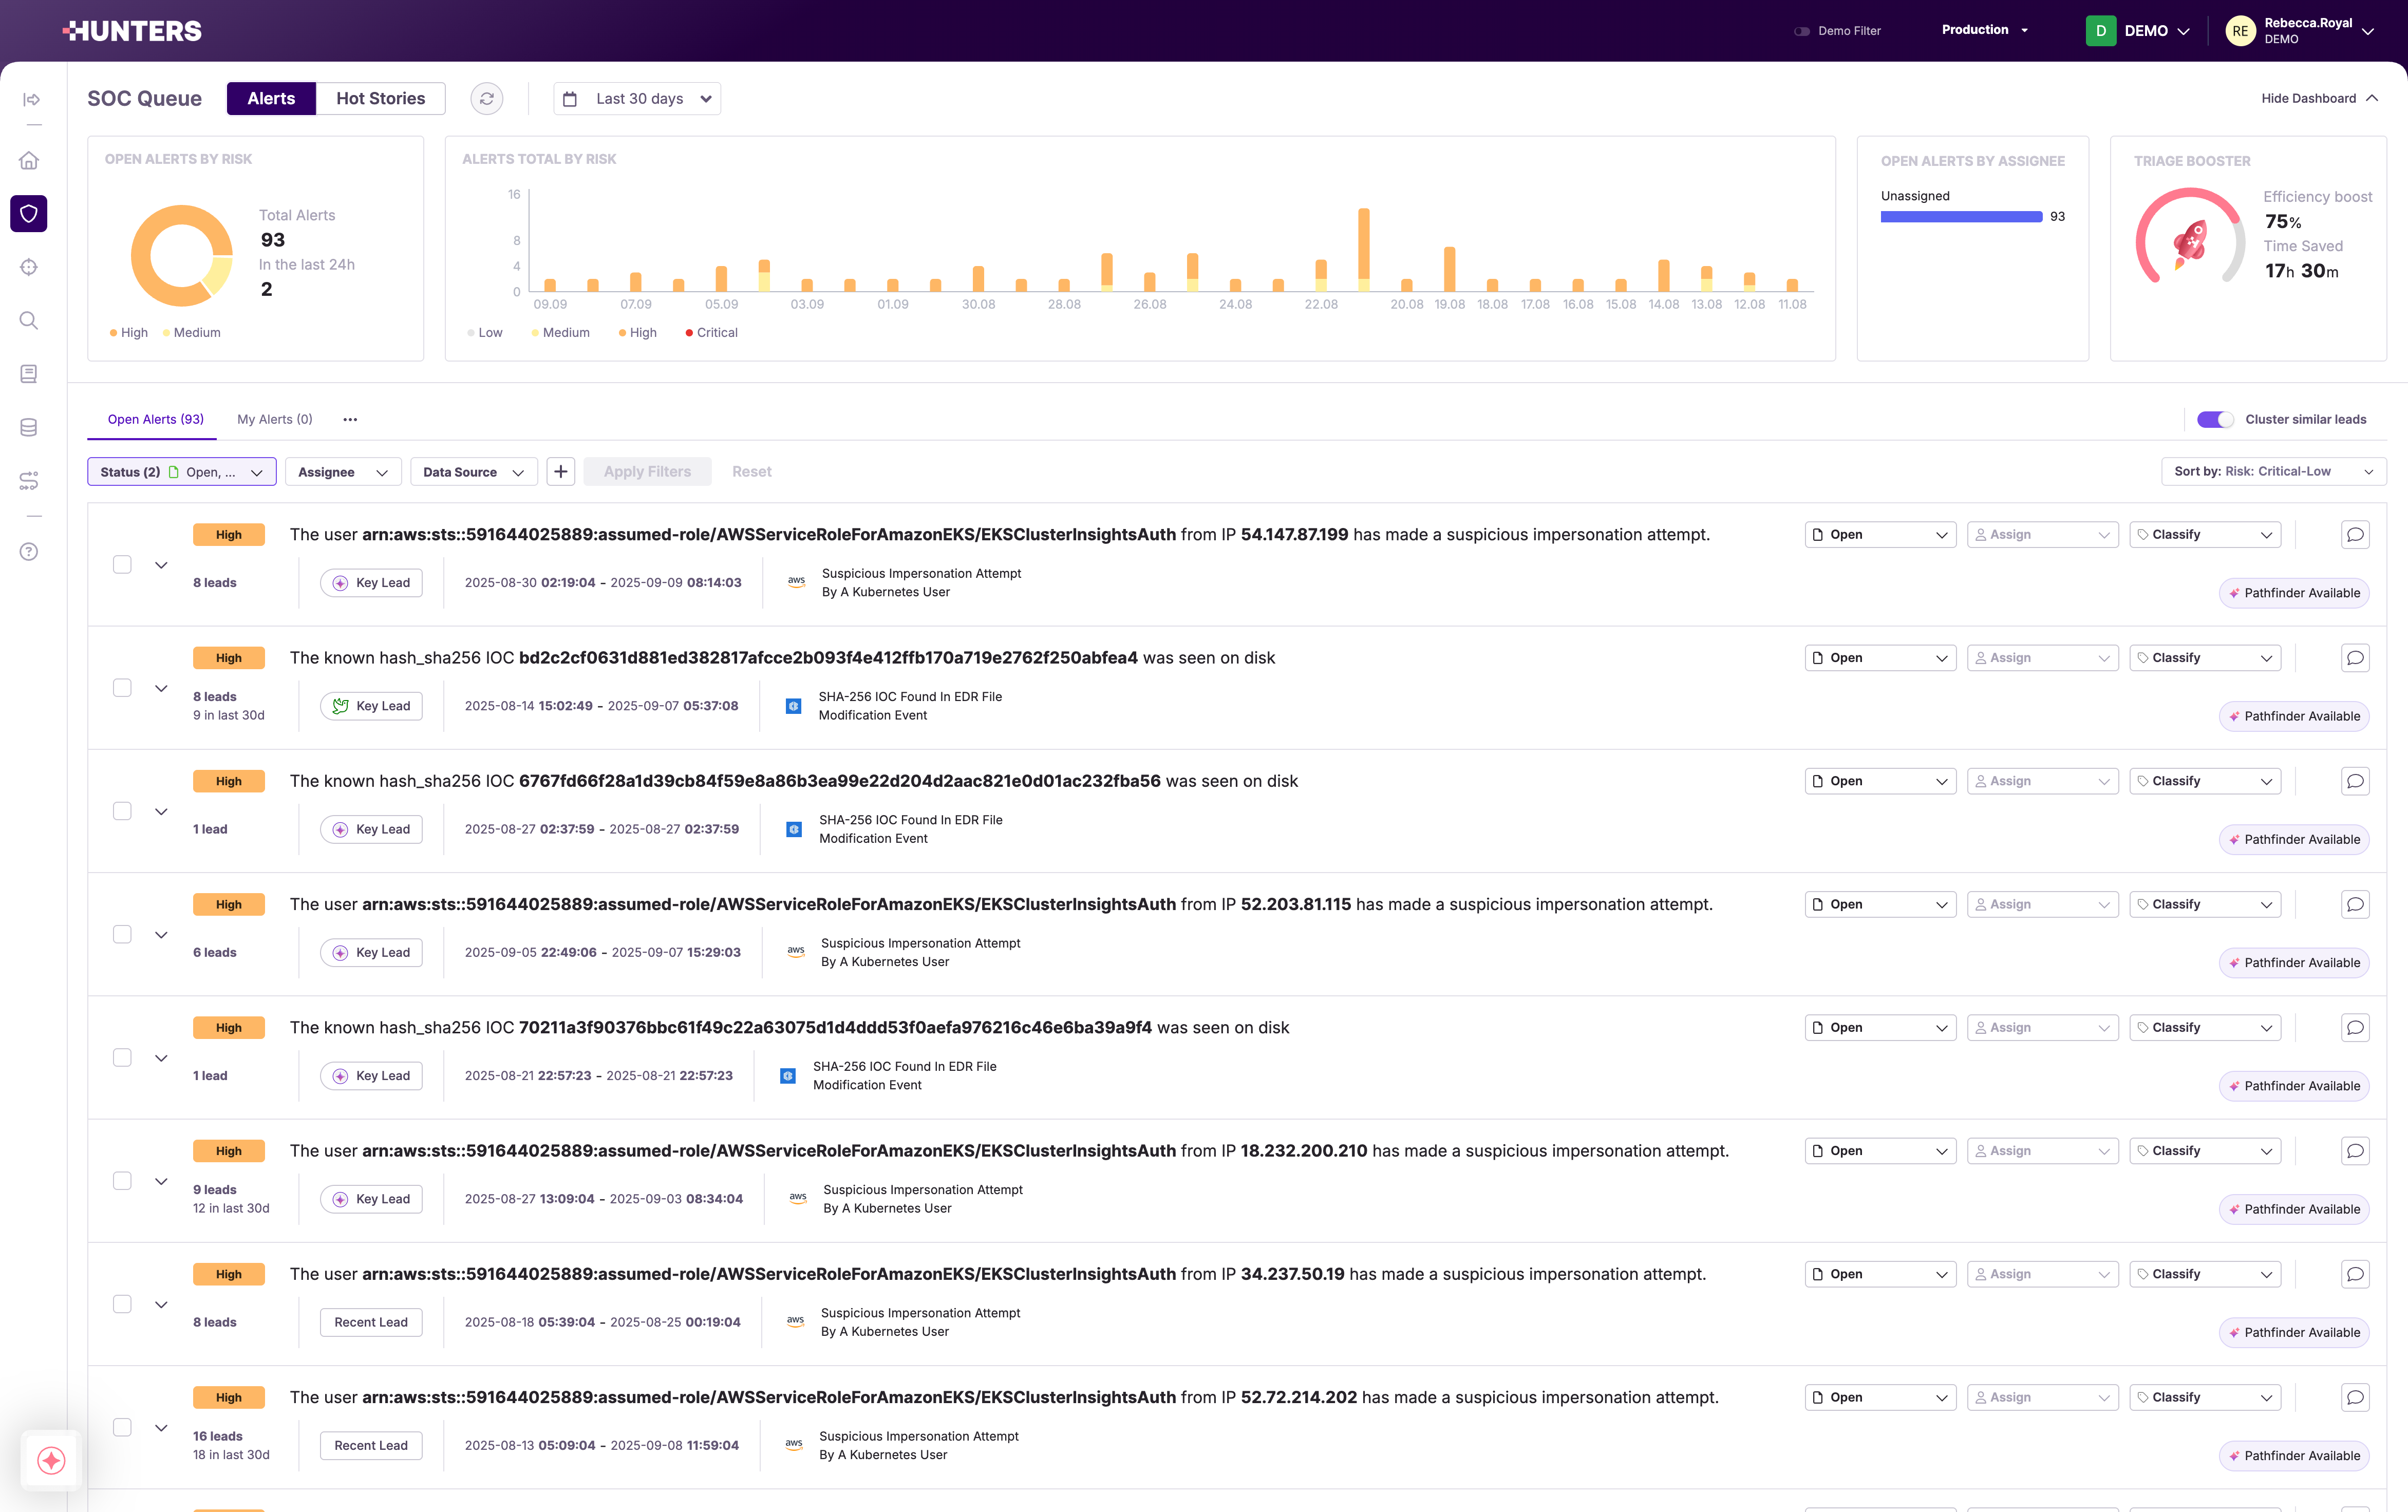Click the refresh icon next to Hot Stories
The image size is (2408, 1512).
click(x=487, y=98)
